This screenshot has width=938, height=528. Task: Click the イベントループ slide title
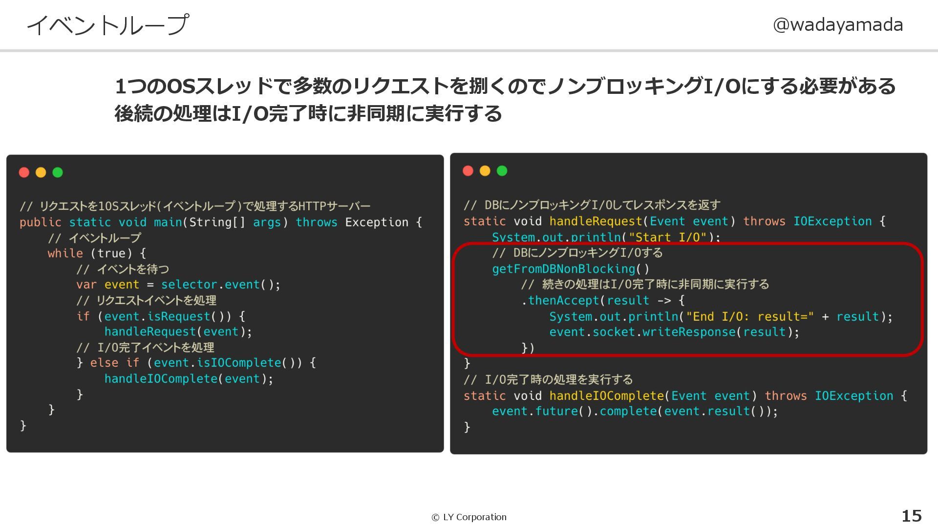(x=107, y=25)
